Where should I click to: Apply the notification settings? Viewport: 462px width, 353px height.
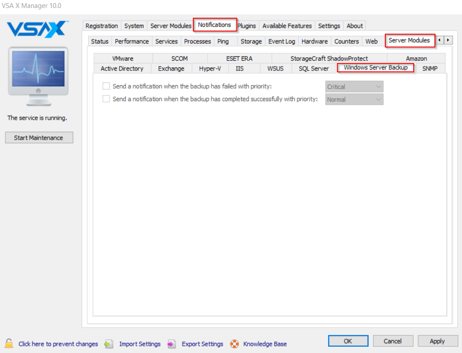(438, 341)
